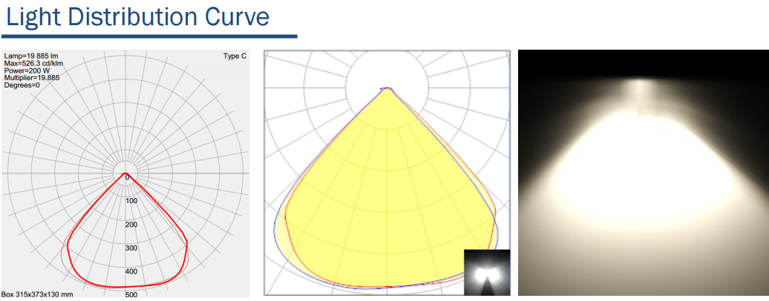Viewport: 769px width, 301px height.
Task: Click the '300' polar axis value
Action: [x=131, y=248]
